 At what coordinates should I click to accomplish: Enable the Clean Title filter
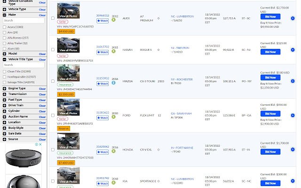click(4, 71)
